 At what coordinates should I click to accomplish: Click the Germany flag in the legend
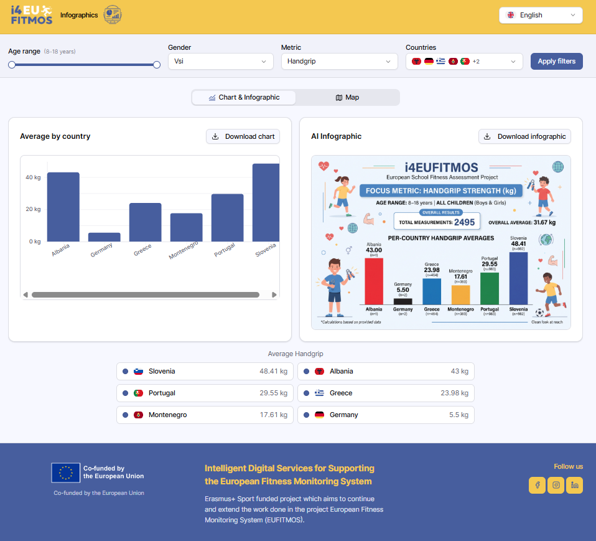coord(319,415)
